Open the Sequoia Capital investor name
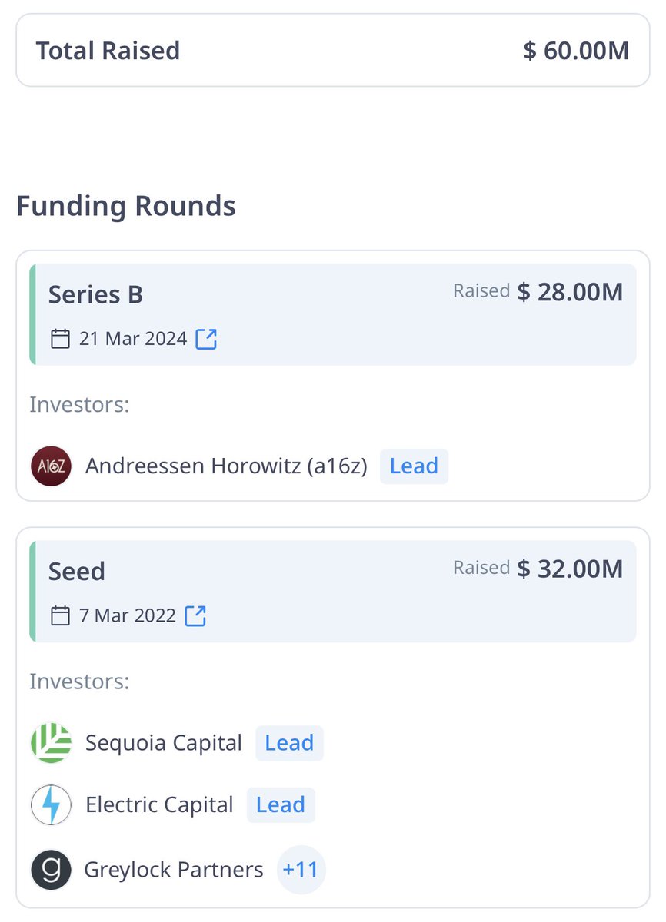666x922 pixels. [x=164, y=743]
